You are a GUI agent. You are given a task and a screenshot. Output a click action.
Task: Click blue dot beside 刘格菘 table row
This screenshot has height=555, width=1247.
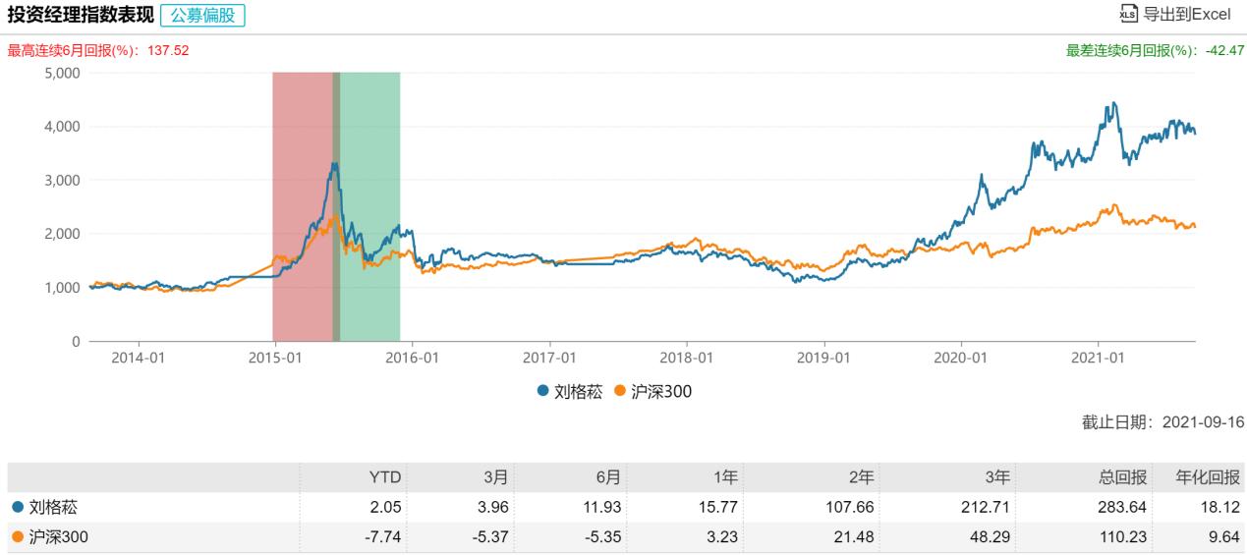click(15, 507)
